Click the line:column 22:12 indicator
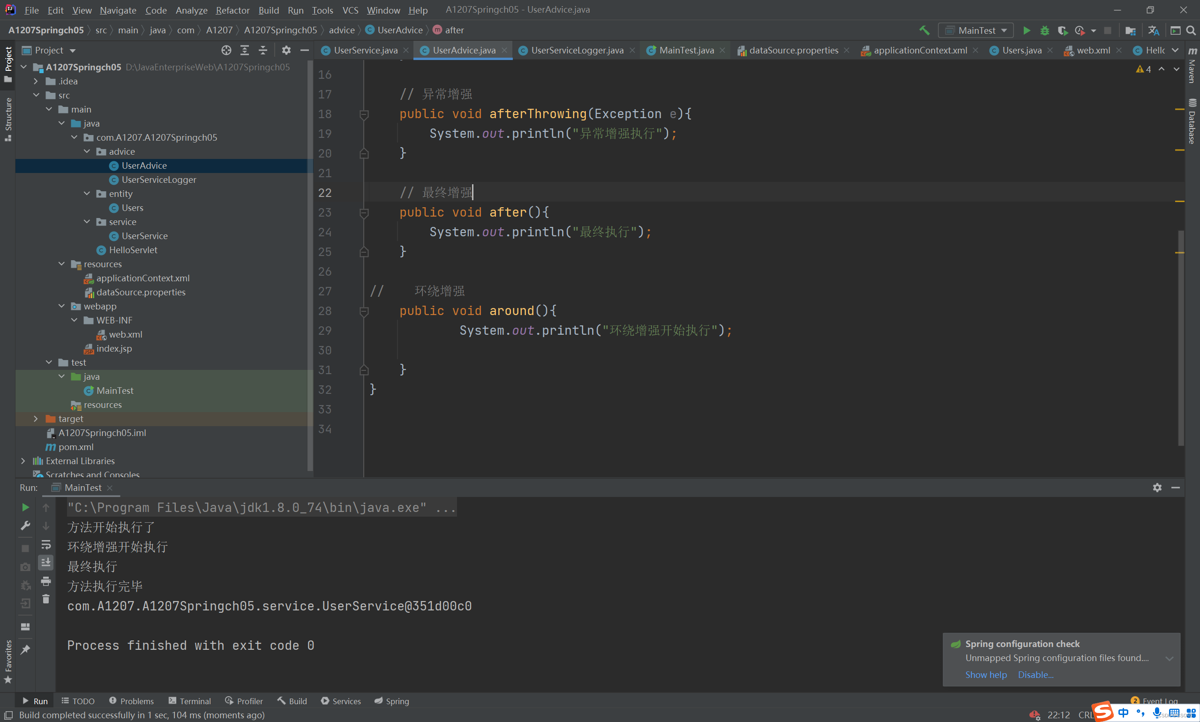 click(x=1058, y=714)
